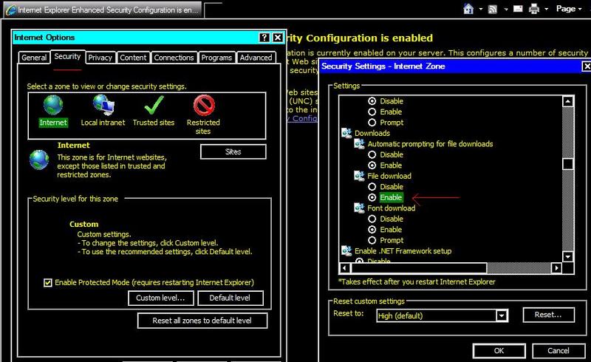Click the Help question mark in Internet Options
Viewport: 591px width, 362px height.
[264, 38]
